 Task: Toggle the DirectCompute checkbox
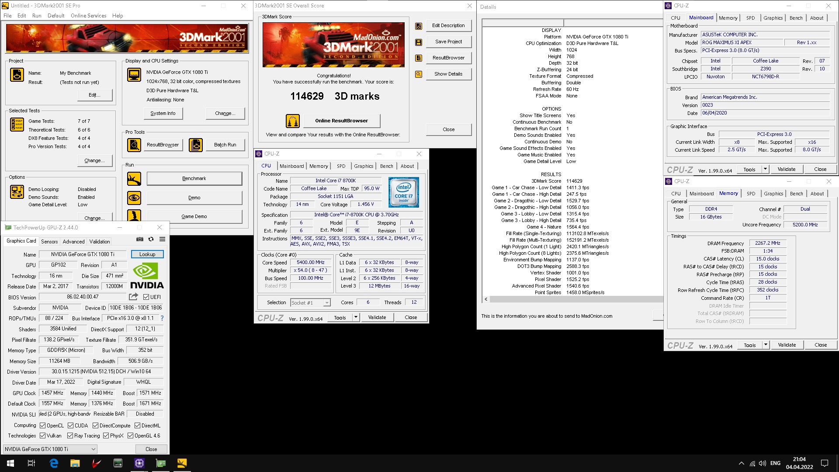[95, 426]
